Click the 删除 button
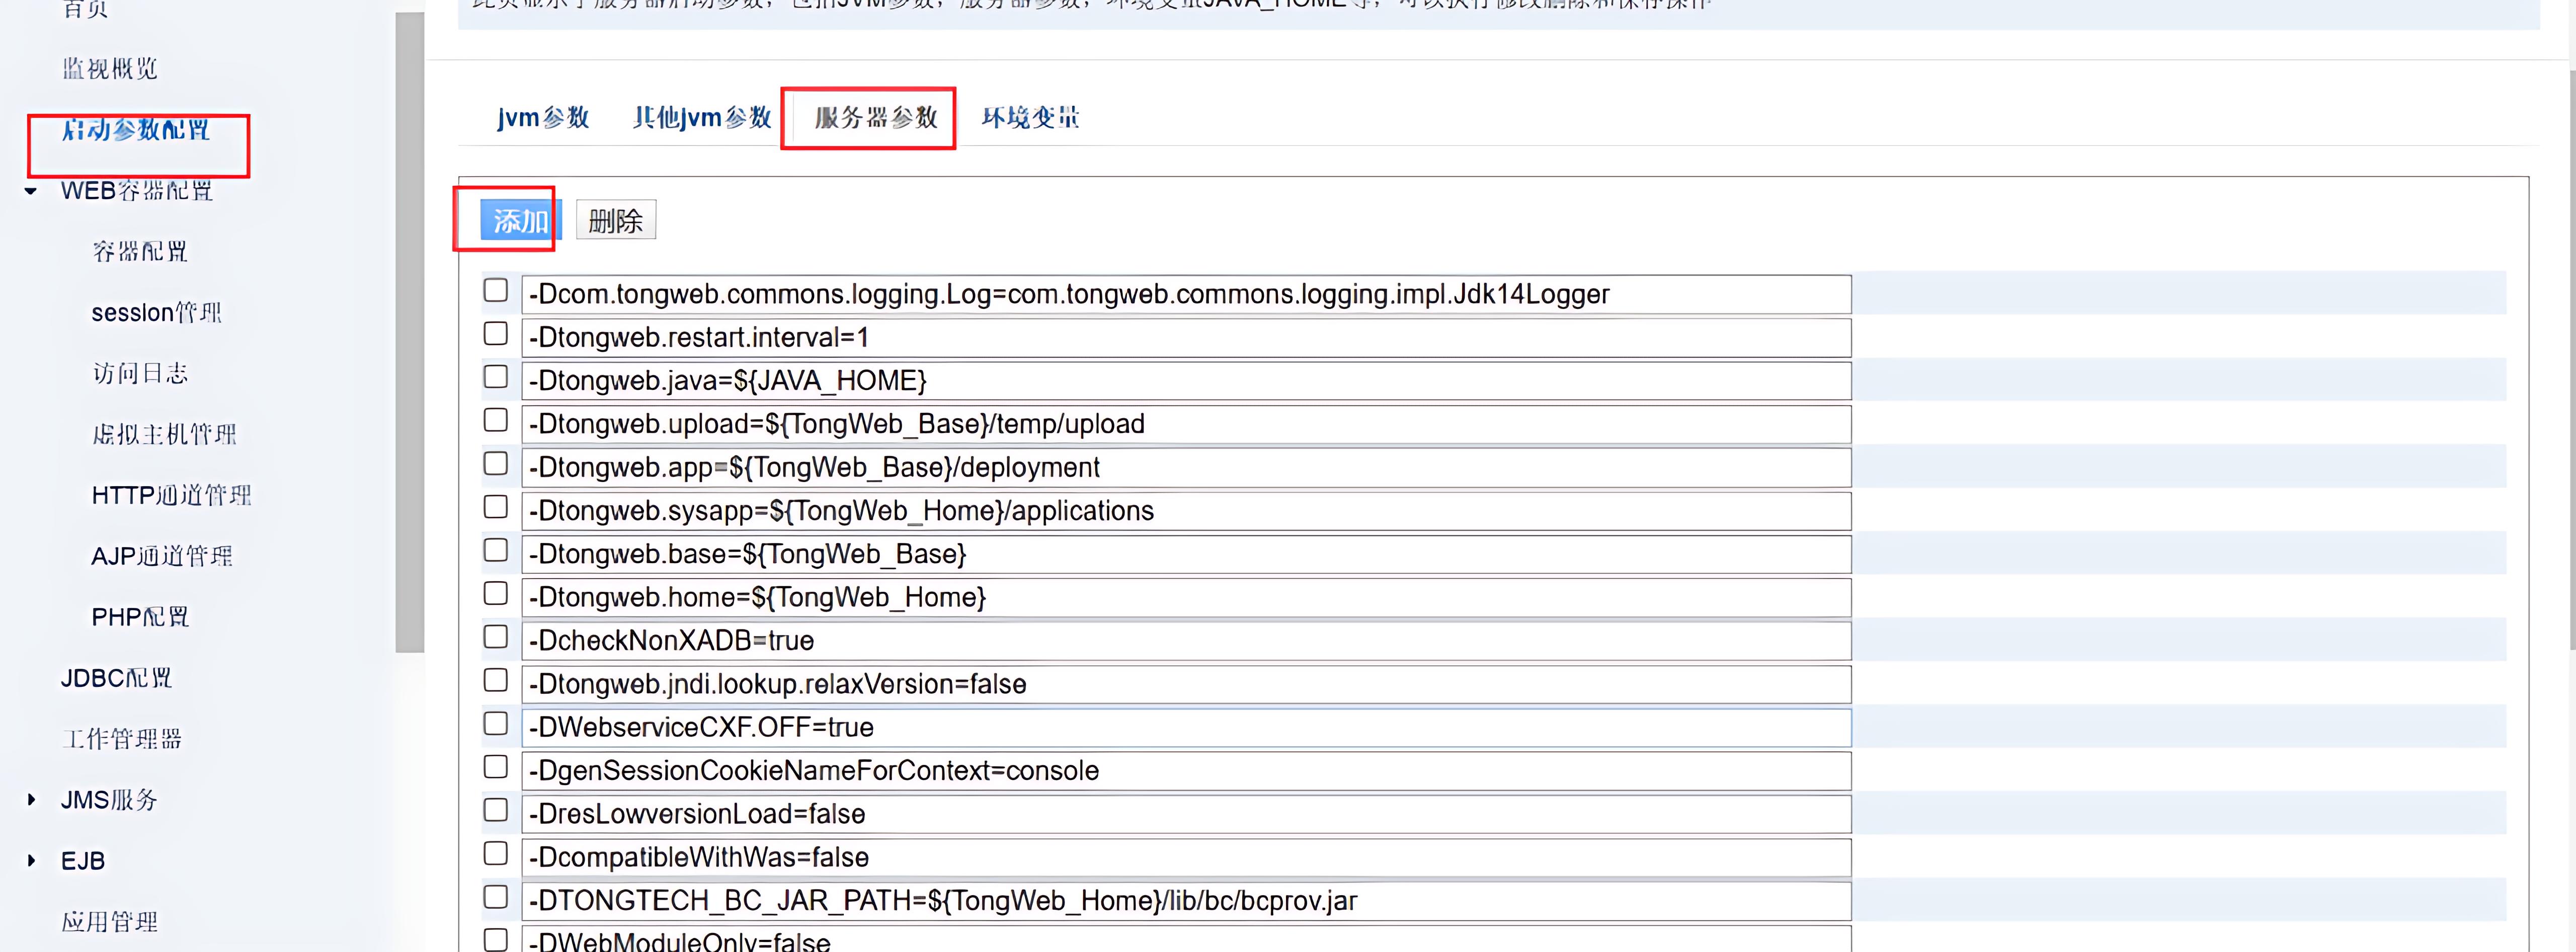The image size is (2576, 952). pyautogui.click(x=616, y=220)
